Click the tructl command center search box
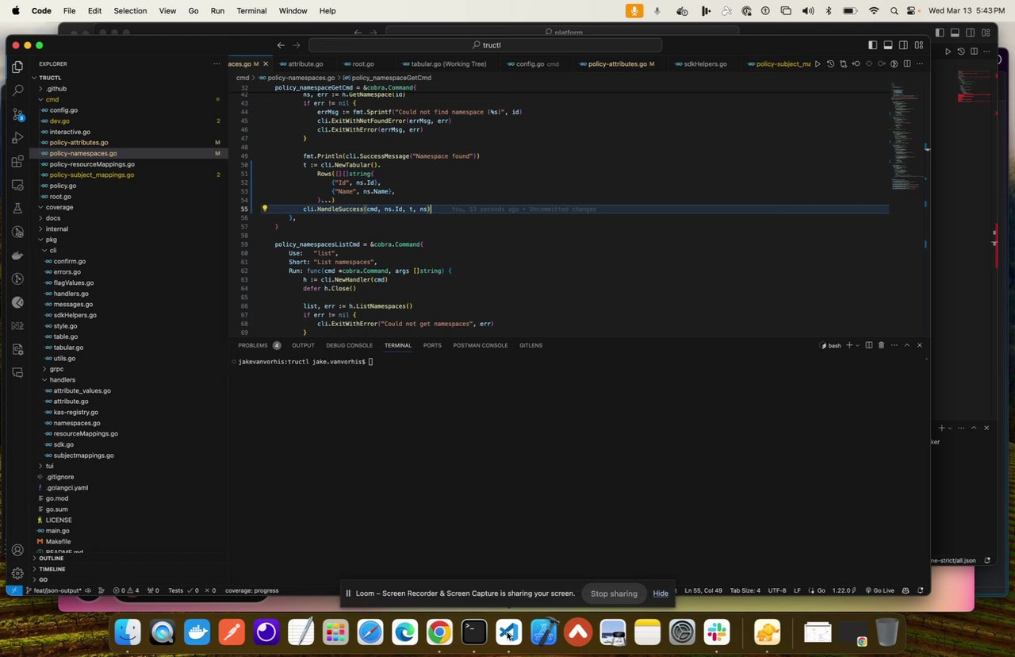 pos(485,45)
